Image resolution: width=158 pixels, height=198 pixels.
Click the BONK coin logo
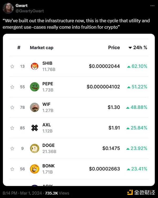pos(34,169)
